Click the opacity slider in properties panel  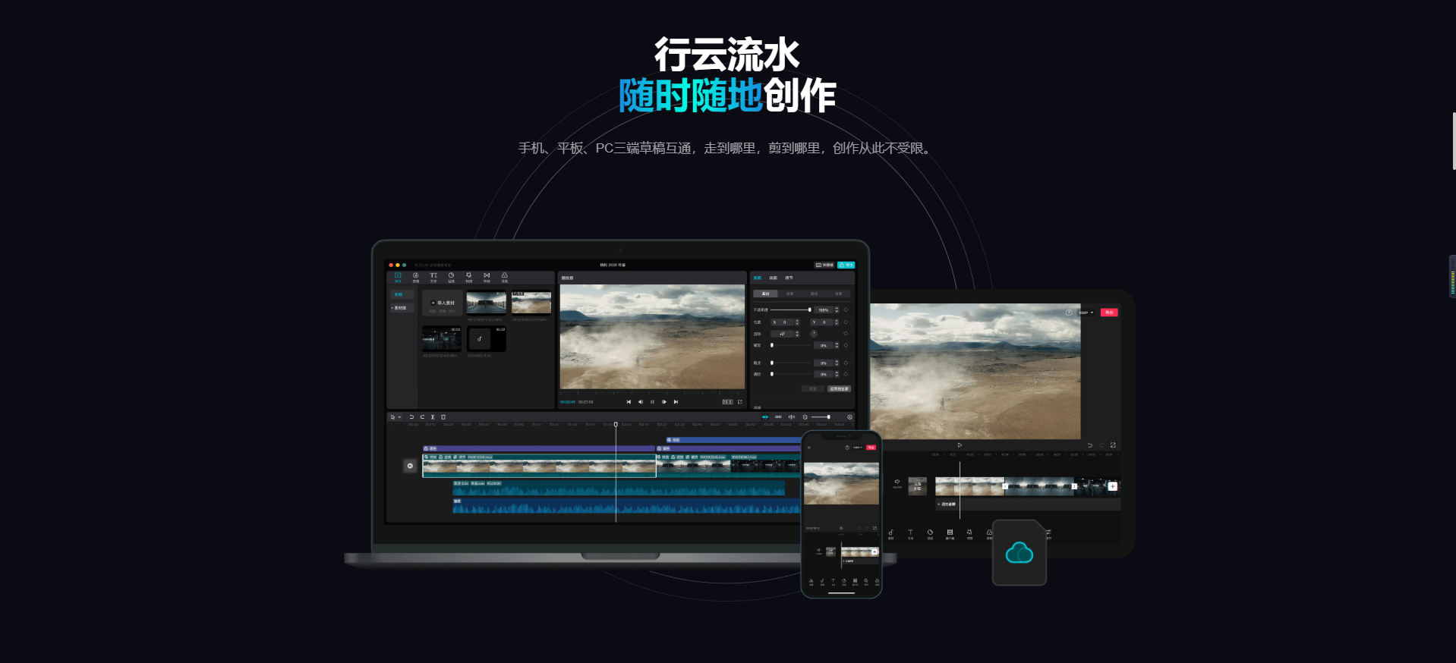click(789, 310)
